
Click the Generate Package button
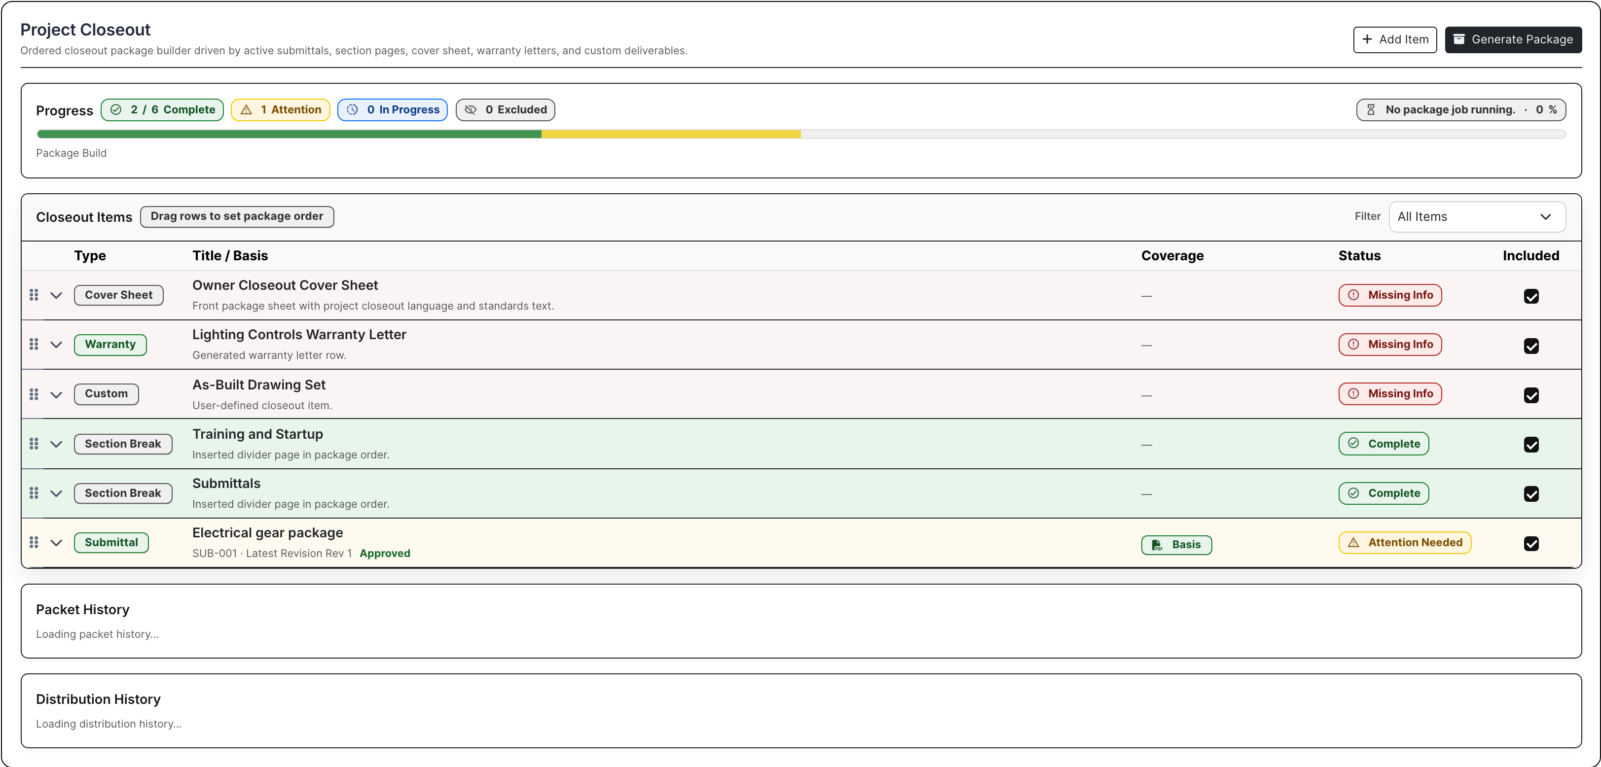[1513, 40]
